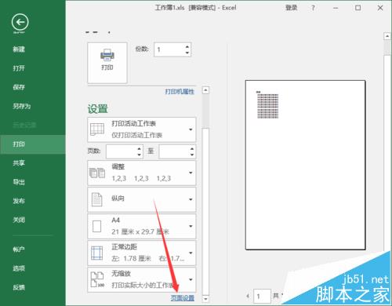Decrease copies with the down arrow
392x306 pixels.
187,53
